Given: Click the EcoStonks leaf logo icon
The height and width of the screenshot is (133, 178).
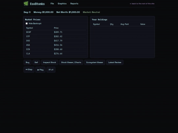Looking at the screenshot, I should pyautogui.click(x=26, y=4).
